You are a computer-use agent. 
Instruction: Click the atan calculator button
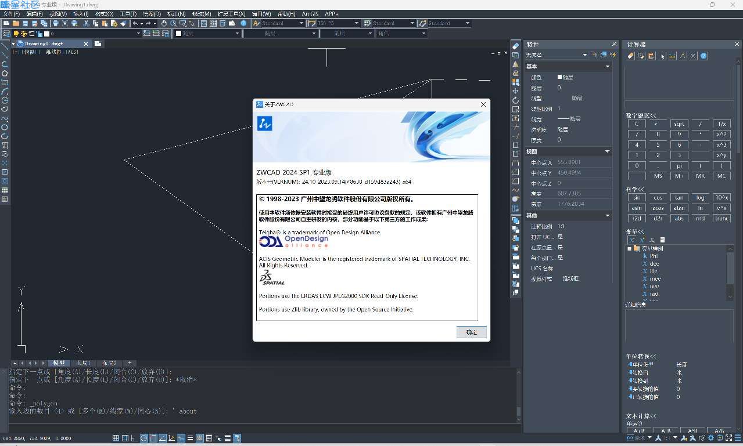coord(679,208)
